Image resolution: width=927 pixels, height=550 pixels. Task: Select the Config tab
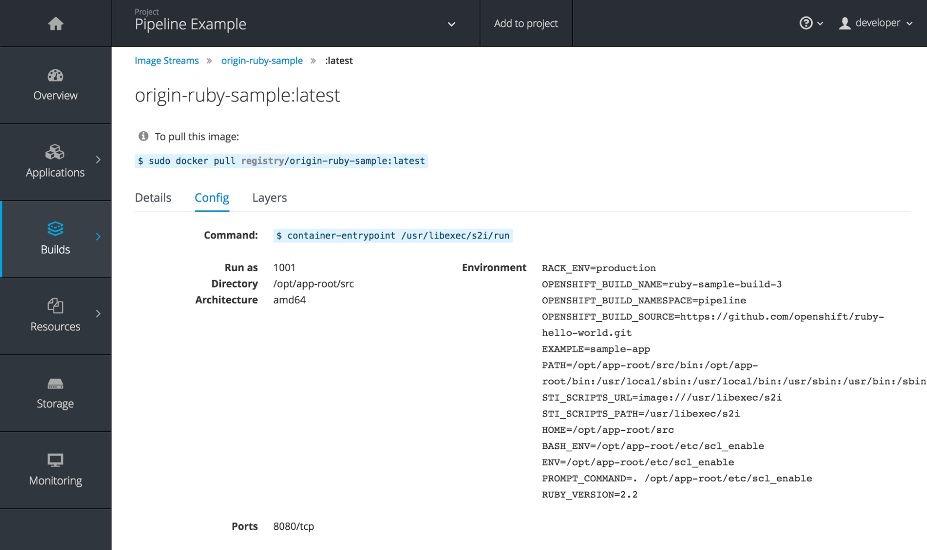click(x=212, y=197)
